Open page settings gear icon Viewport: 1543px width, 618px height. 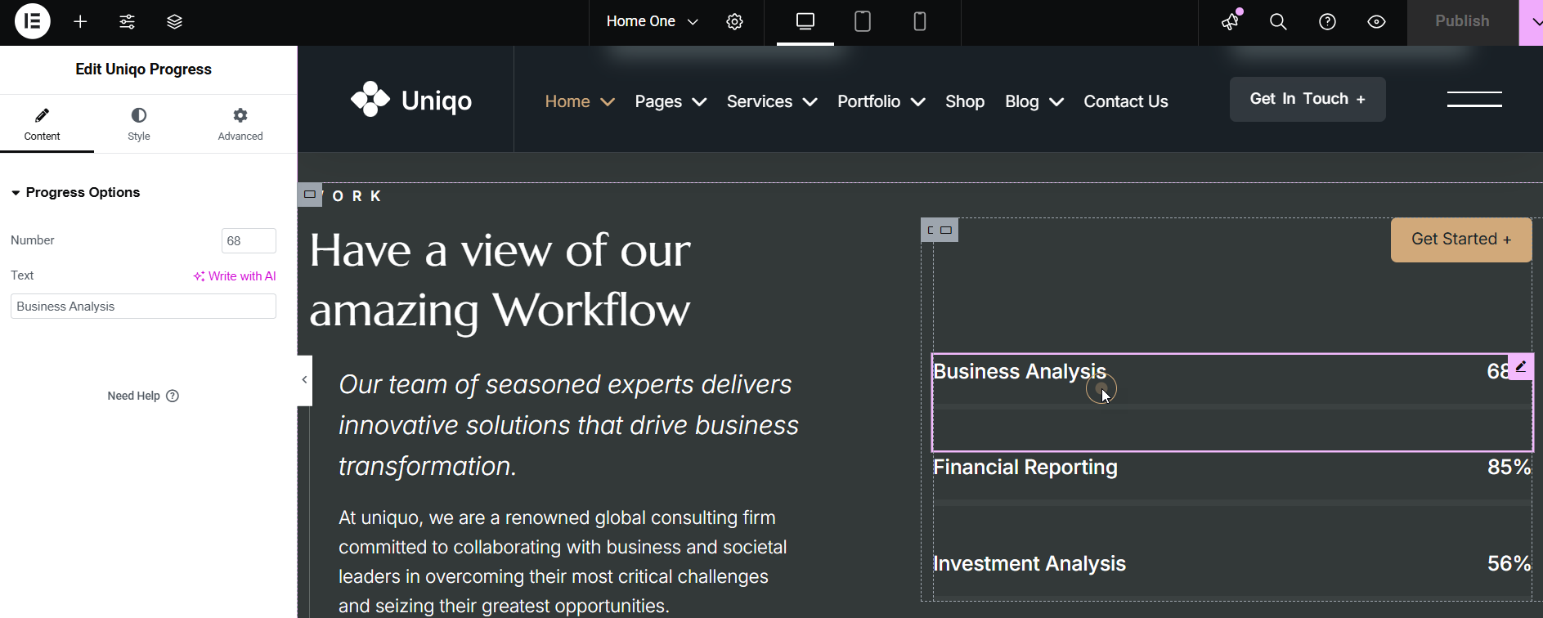pyautogui.click(x=734, y=22)
